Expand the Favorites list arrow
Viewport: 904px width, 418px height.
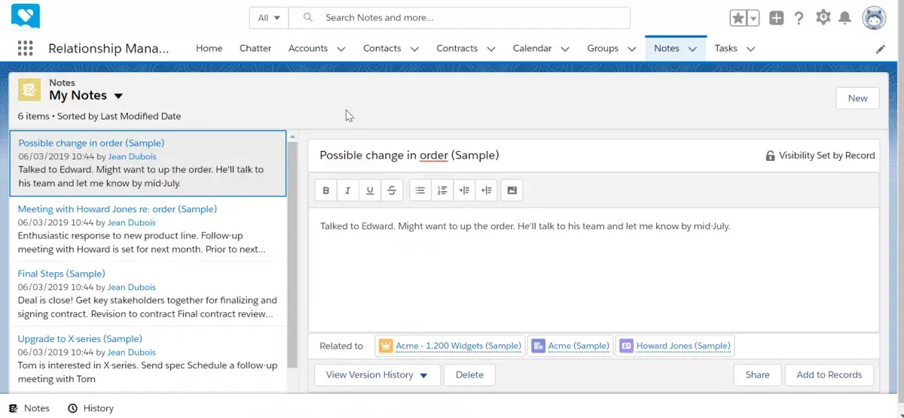(753, 18)
